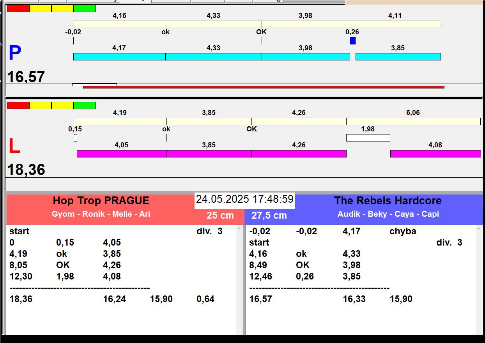Click the green start light in lane L
Screen dimensions: 485x343
coord(85,105)
